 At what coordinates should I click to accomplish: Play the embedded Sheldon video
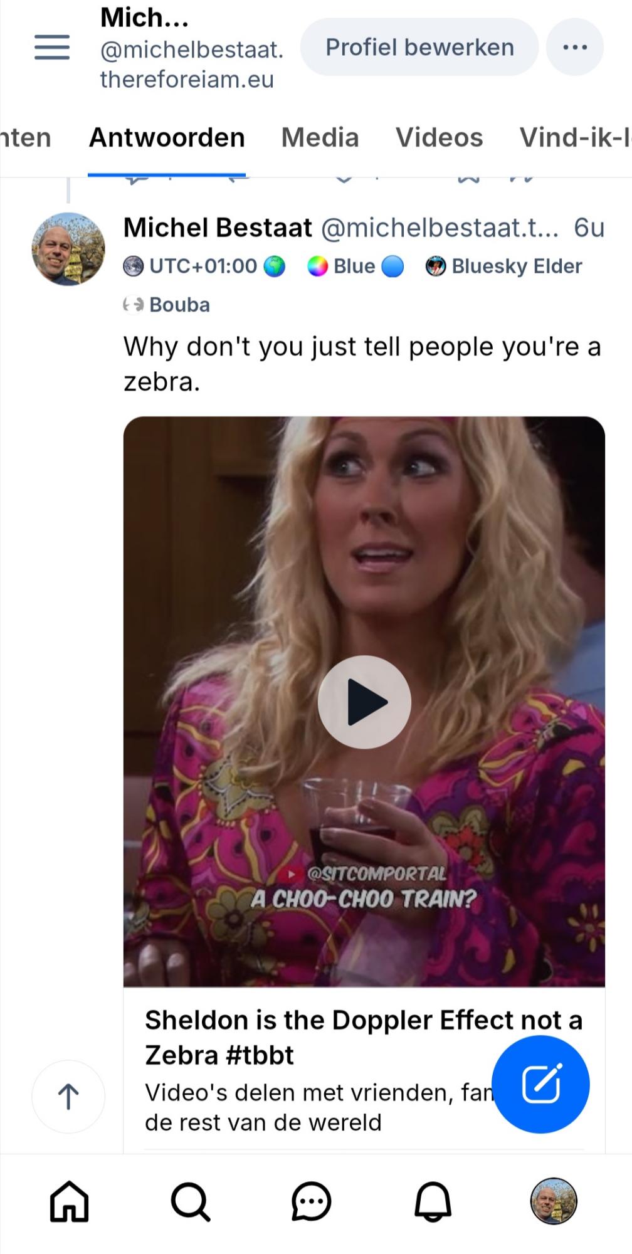coord(364,702)
